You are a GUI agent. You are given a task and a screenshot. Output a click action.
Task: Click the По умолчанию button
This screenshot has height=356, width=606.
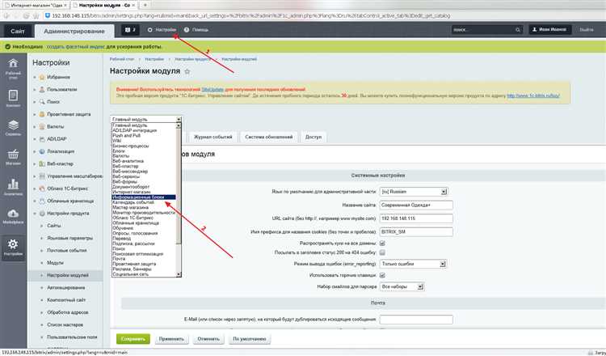250,339
